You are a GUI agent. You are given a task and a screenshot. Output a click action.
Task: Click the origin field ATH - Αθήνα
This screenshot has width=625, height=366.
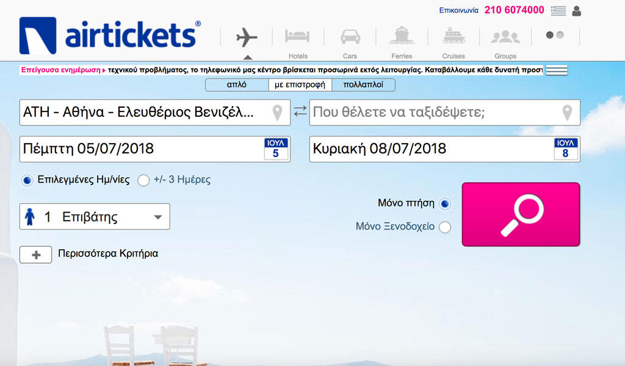pyautogui.click(x=154, y=113)
